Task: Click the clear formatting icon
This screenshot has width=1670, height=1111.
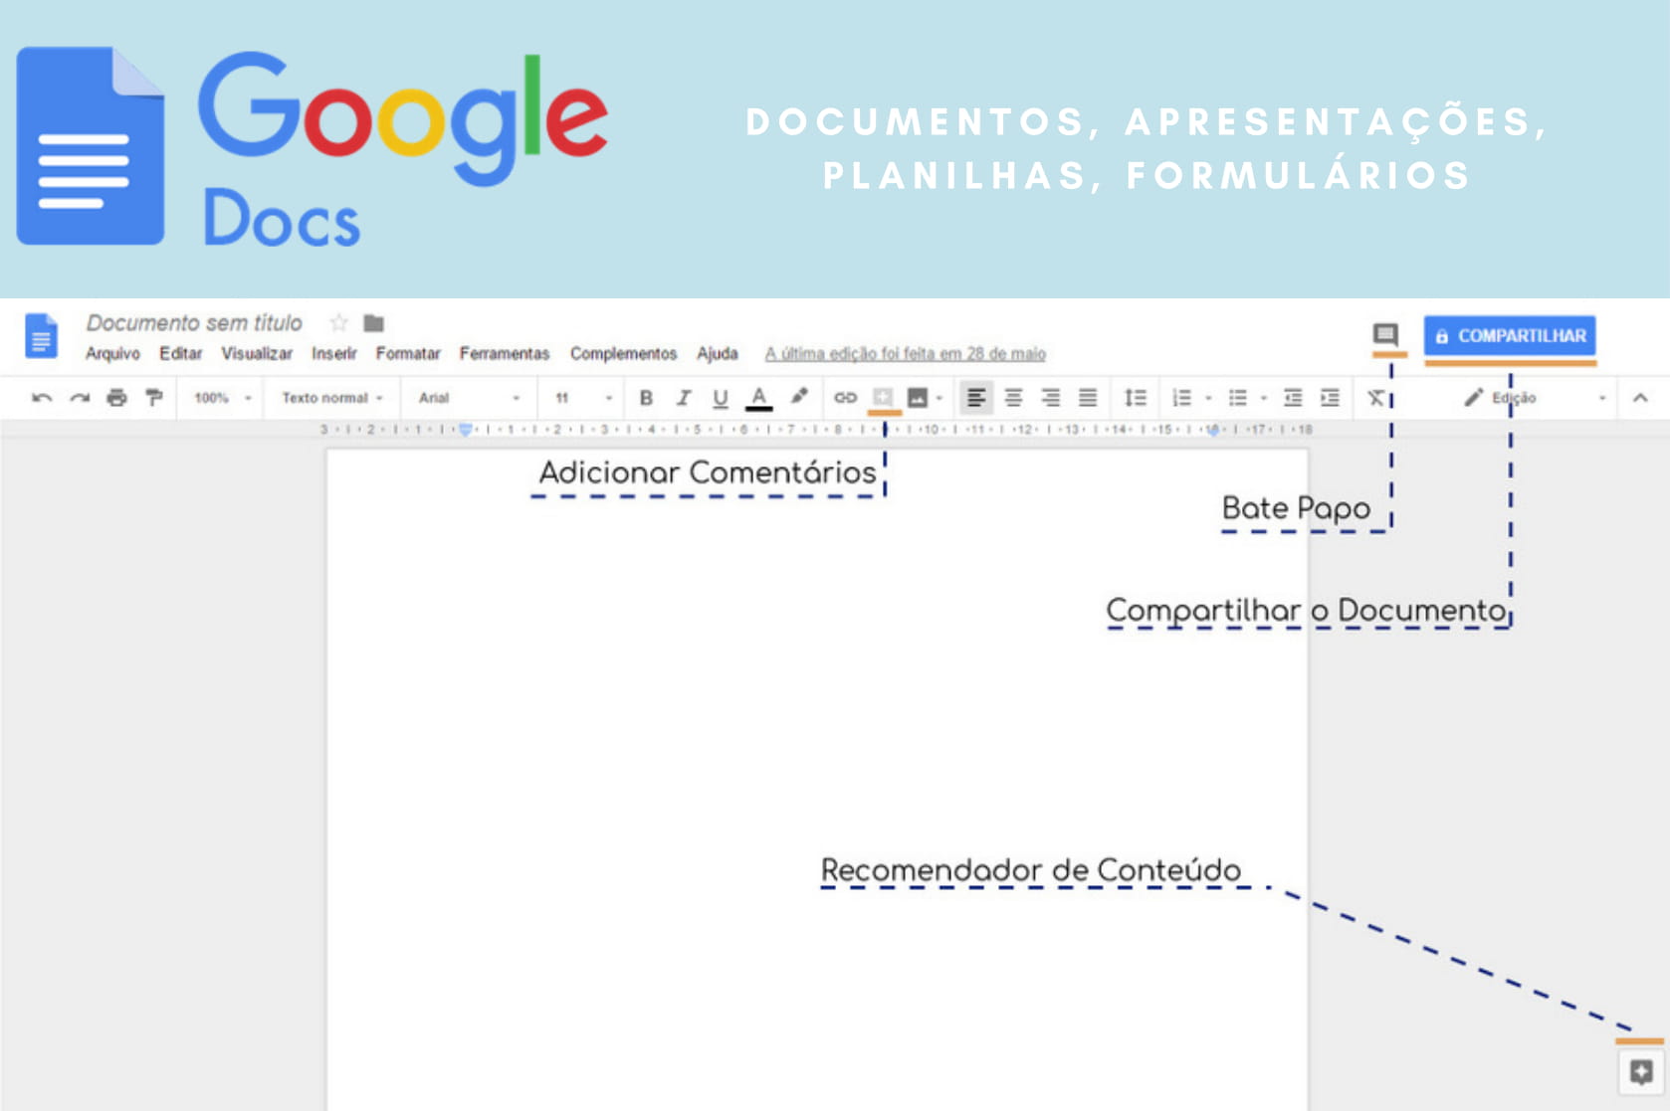Action: coord(1375,398)
